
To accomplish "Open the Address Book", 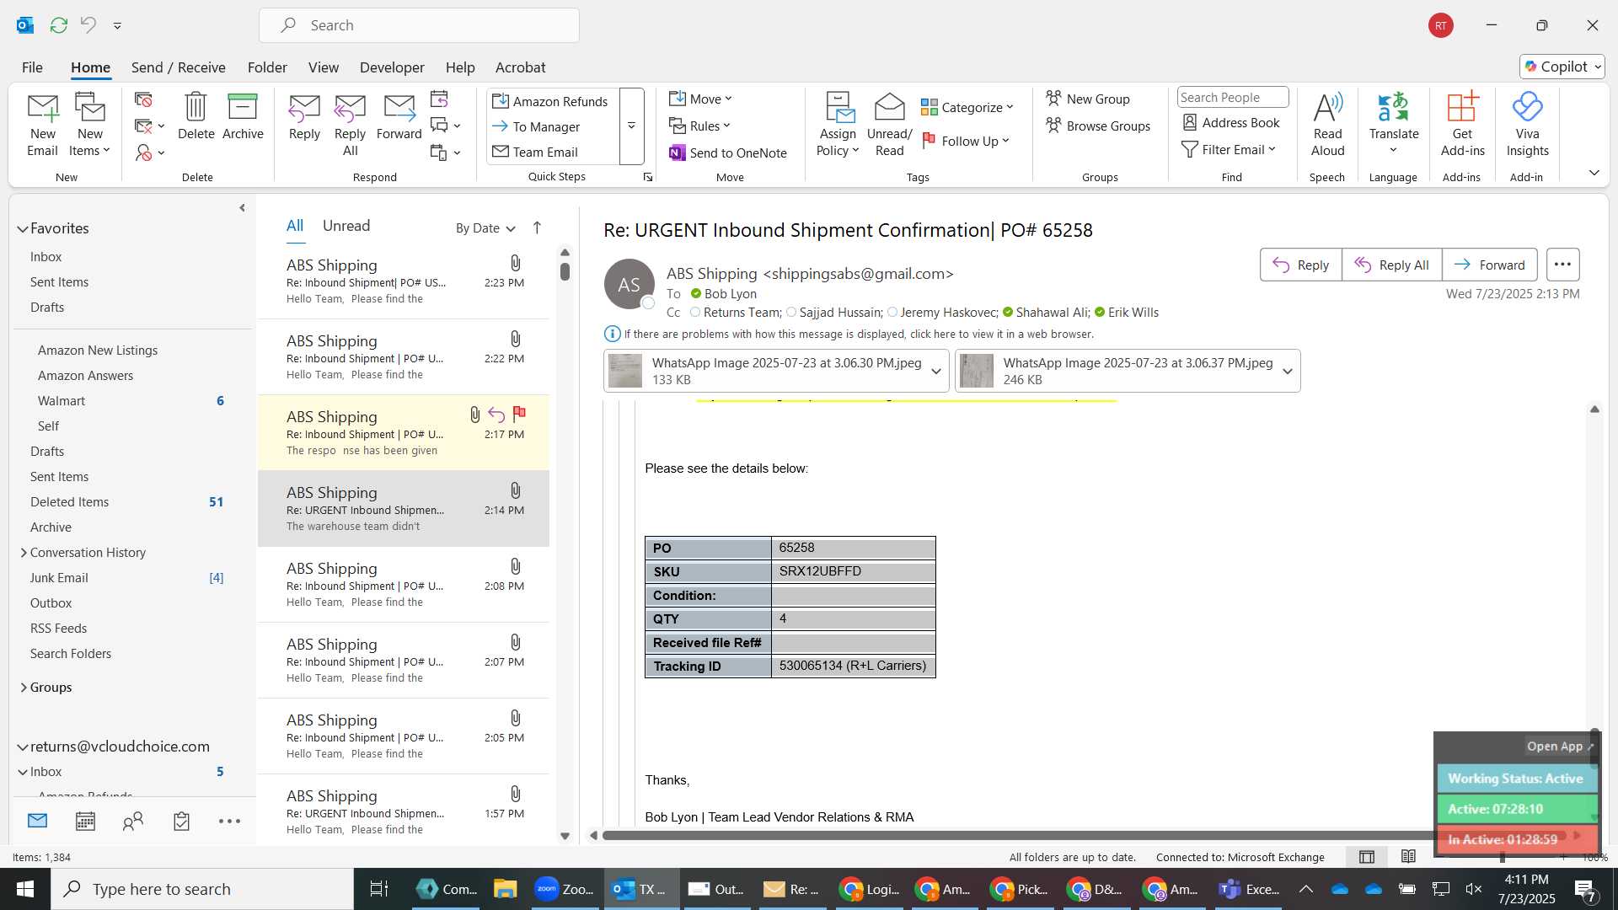I will click(x=1231, y=123).
